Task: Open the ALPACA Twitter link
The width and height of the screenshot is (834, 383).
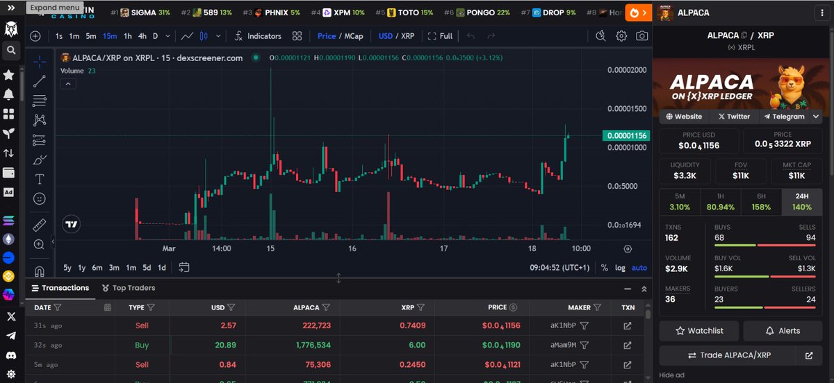Action: [733, 117]
